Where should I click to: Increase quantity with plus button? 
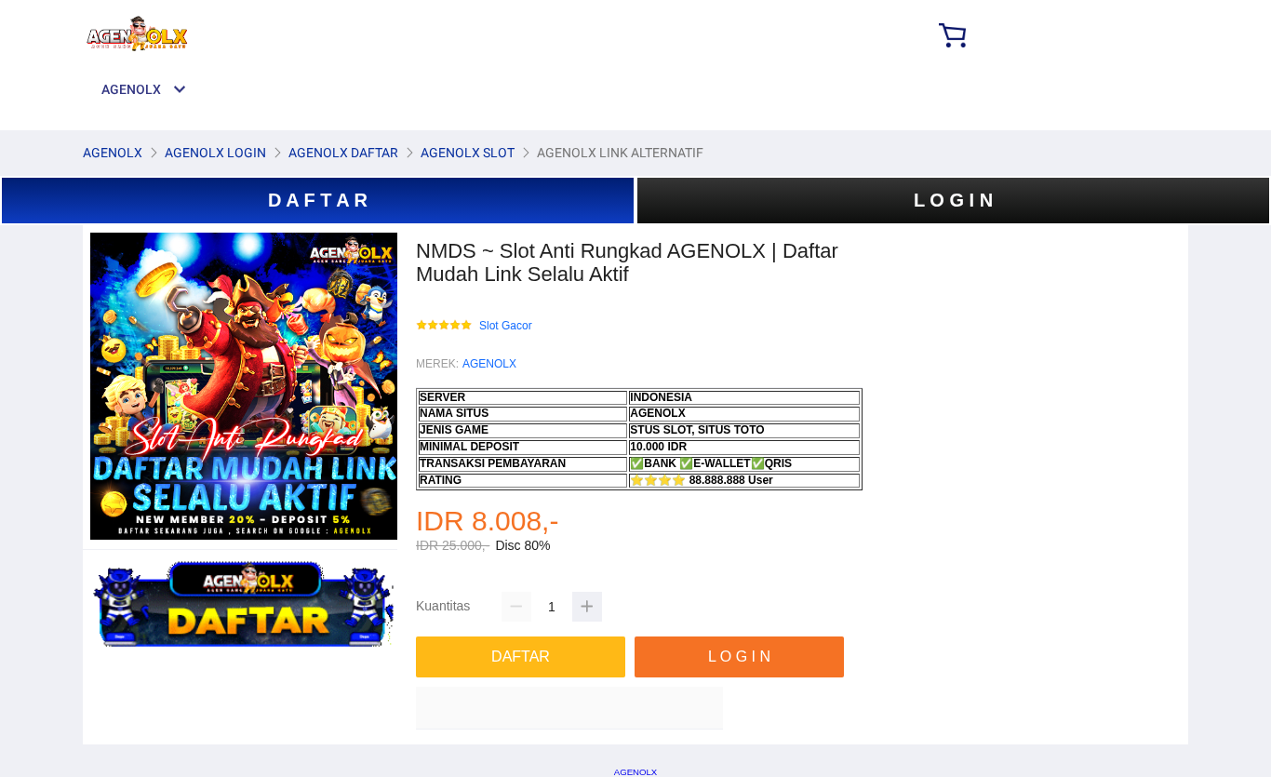click(x=587, y=607)
